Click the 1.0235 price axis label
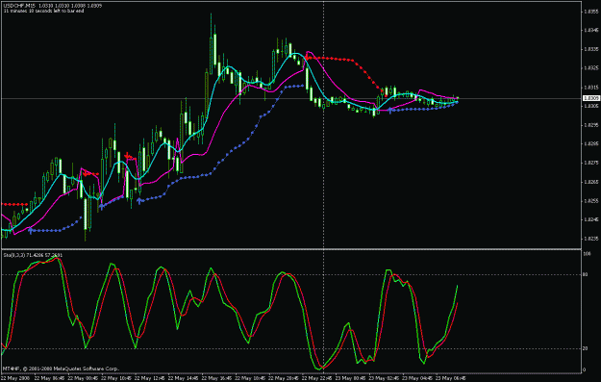 (x=590, y=239)
